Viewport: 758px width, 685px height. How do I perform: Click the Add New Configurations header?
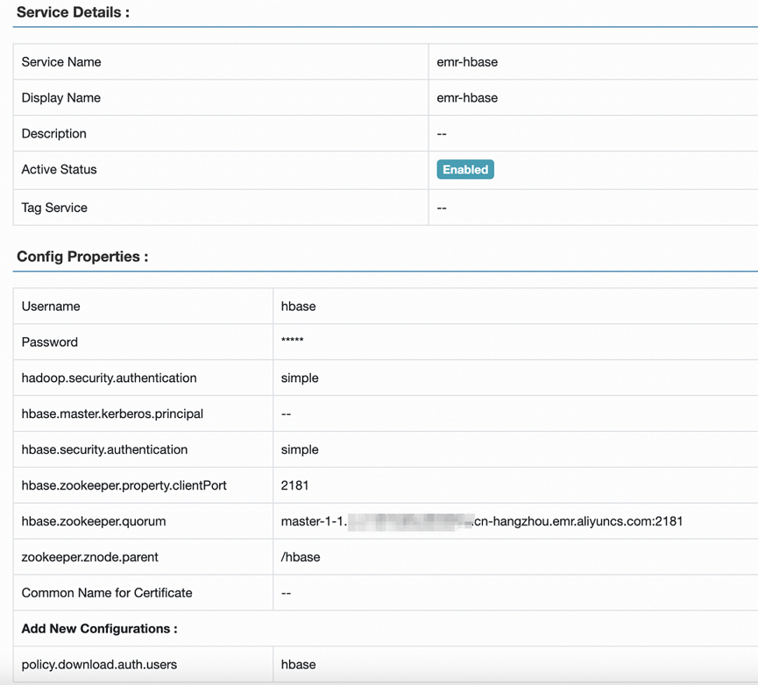click(98, 628)
